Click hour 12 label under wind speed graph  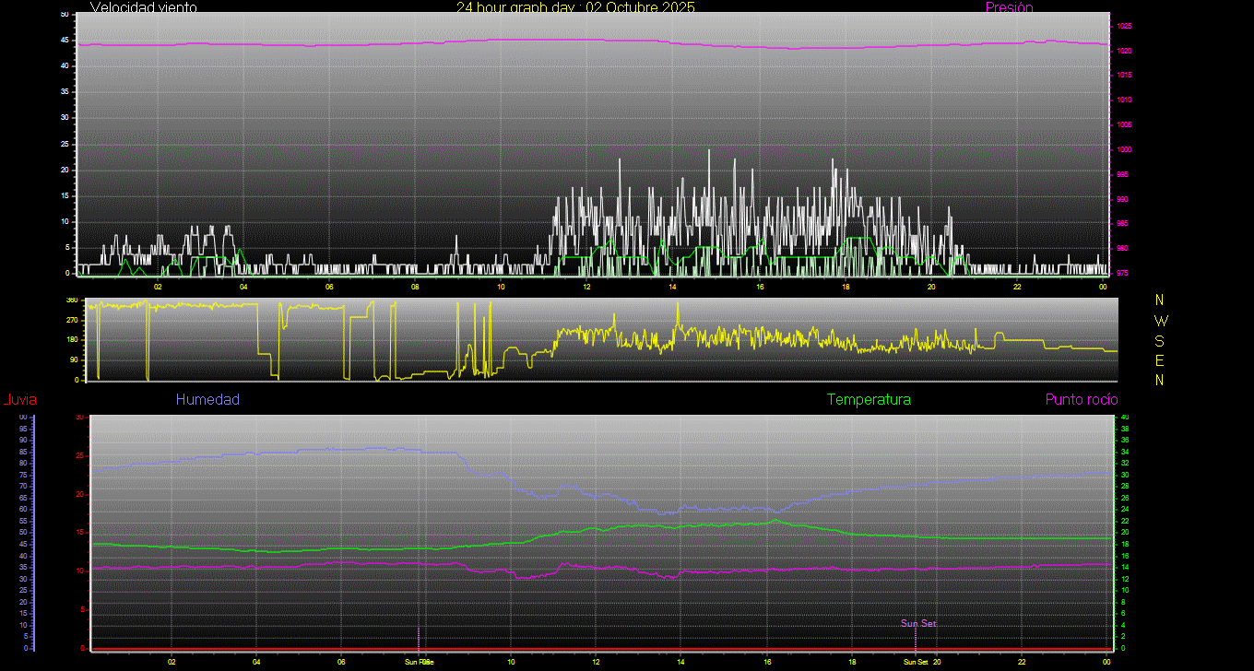click(586, 287)
